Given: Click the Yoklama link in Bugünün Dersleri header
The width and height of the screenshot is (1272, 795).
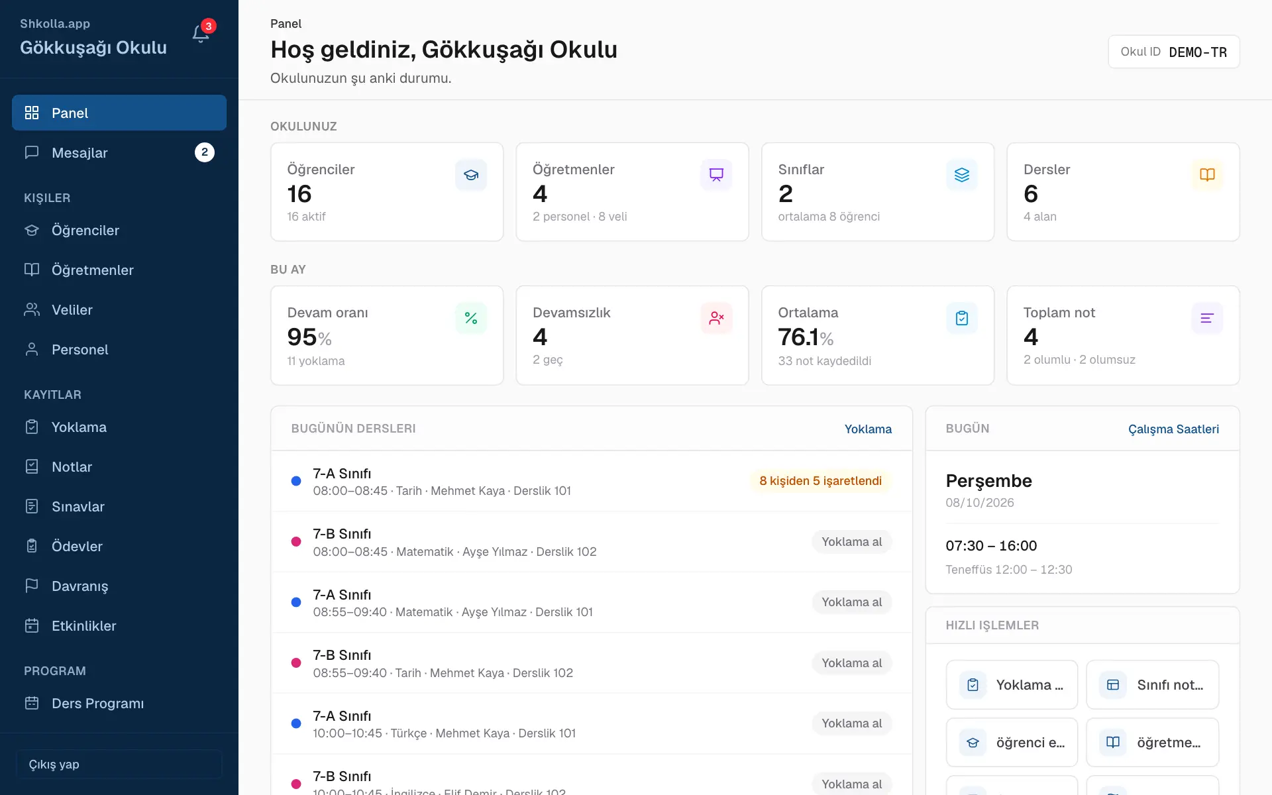Looking at the screenshot, I should pyautogui.click(x=868, y=429).
